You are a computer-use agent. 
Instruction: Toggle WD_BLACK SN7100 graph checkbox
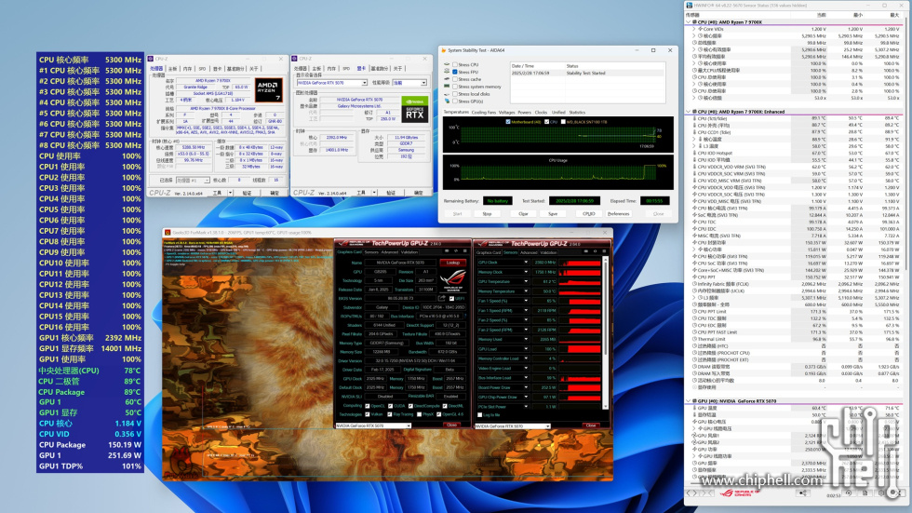[x=563, y=122]
